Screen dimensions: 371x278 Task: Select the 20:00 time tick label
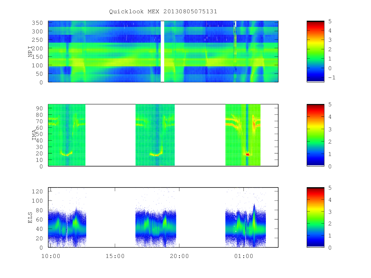(179, 256)
